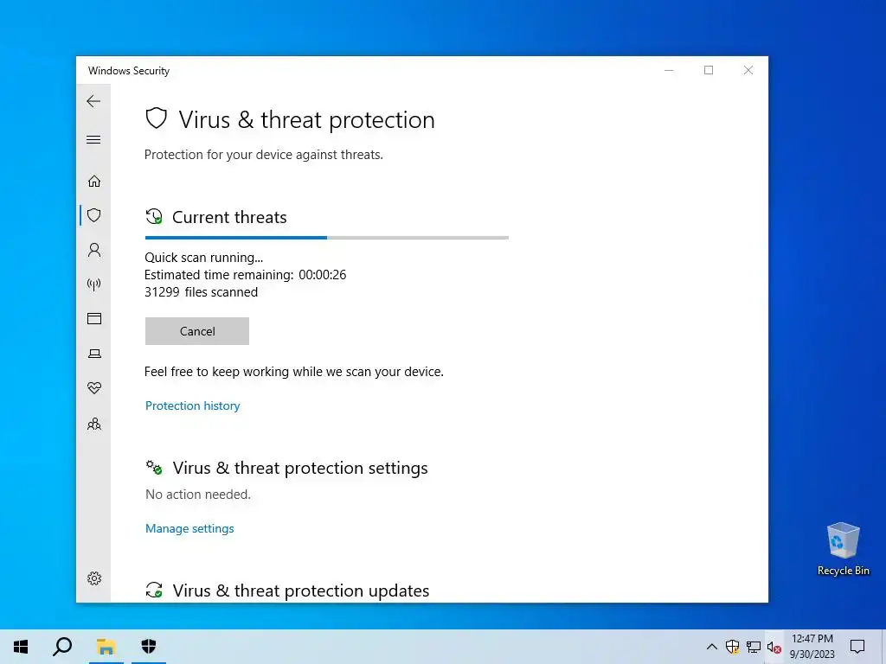The height and width of the screenshot is (664, 886).
Task: Show hidden tray icons chevron
Action: (x=712, y=647)
